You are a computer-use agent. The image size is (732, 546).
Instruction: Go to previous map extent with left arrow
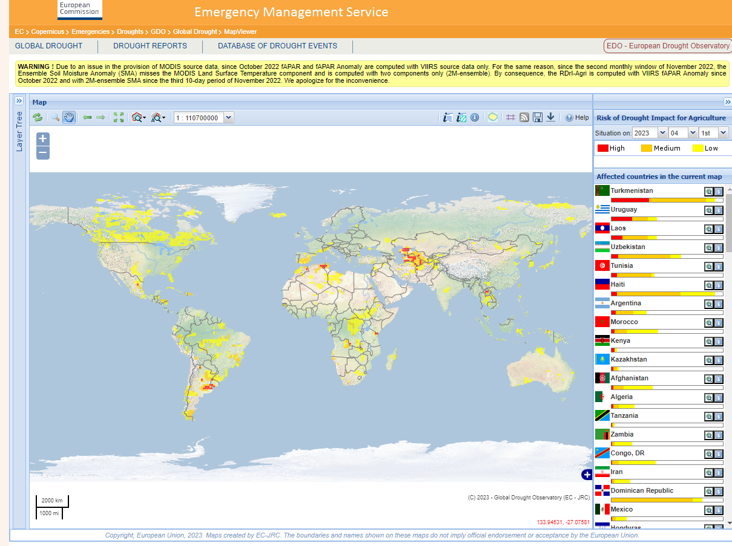click(x=87, y=117)
